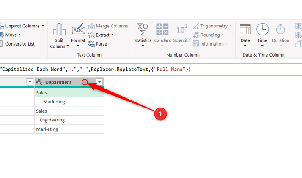Click the Format text icon
Image resolution: width=302 pixels, height=178 pixels.
(78, 29)
